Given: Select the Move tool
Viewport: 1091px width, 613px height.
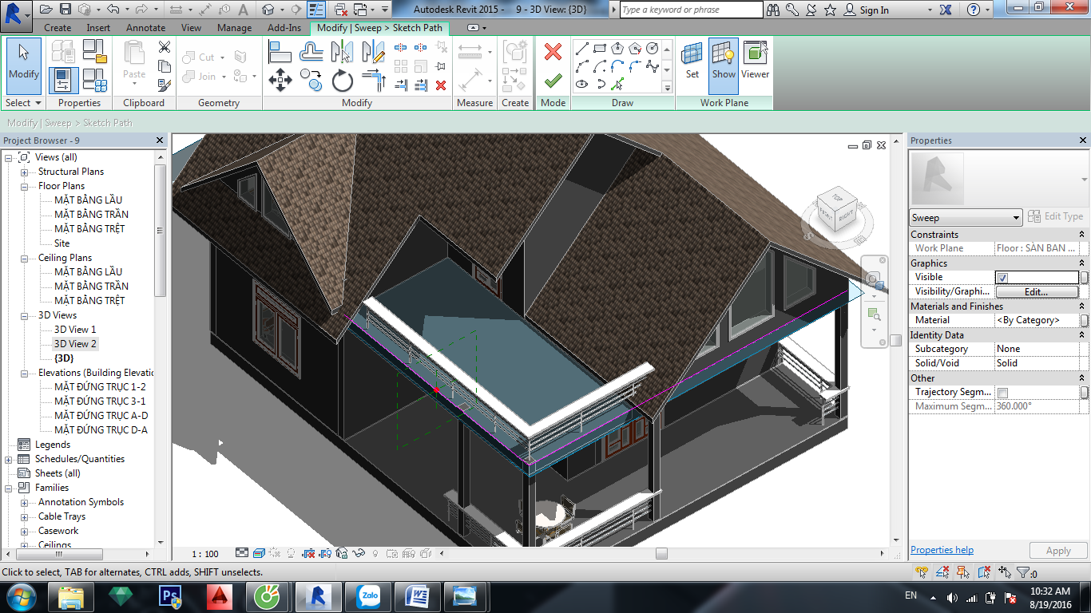Looking at the screenshot, I should [x=280, y=80].
